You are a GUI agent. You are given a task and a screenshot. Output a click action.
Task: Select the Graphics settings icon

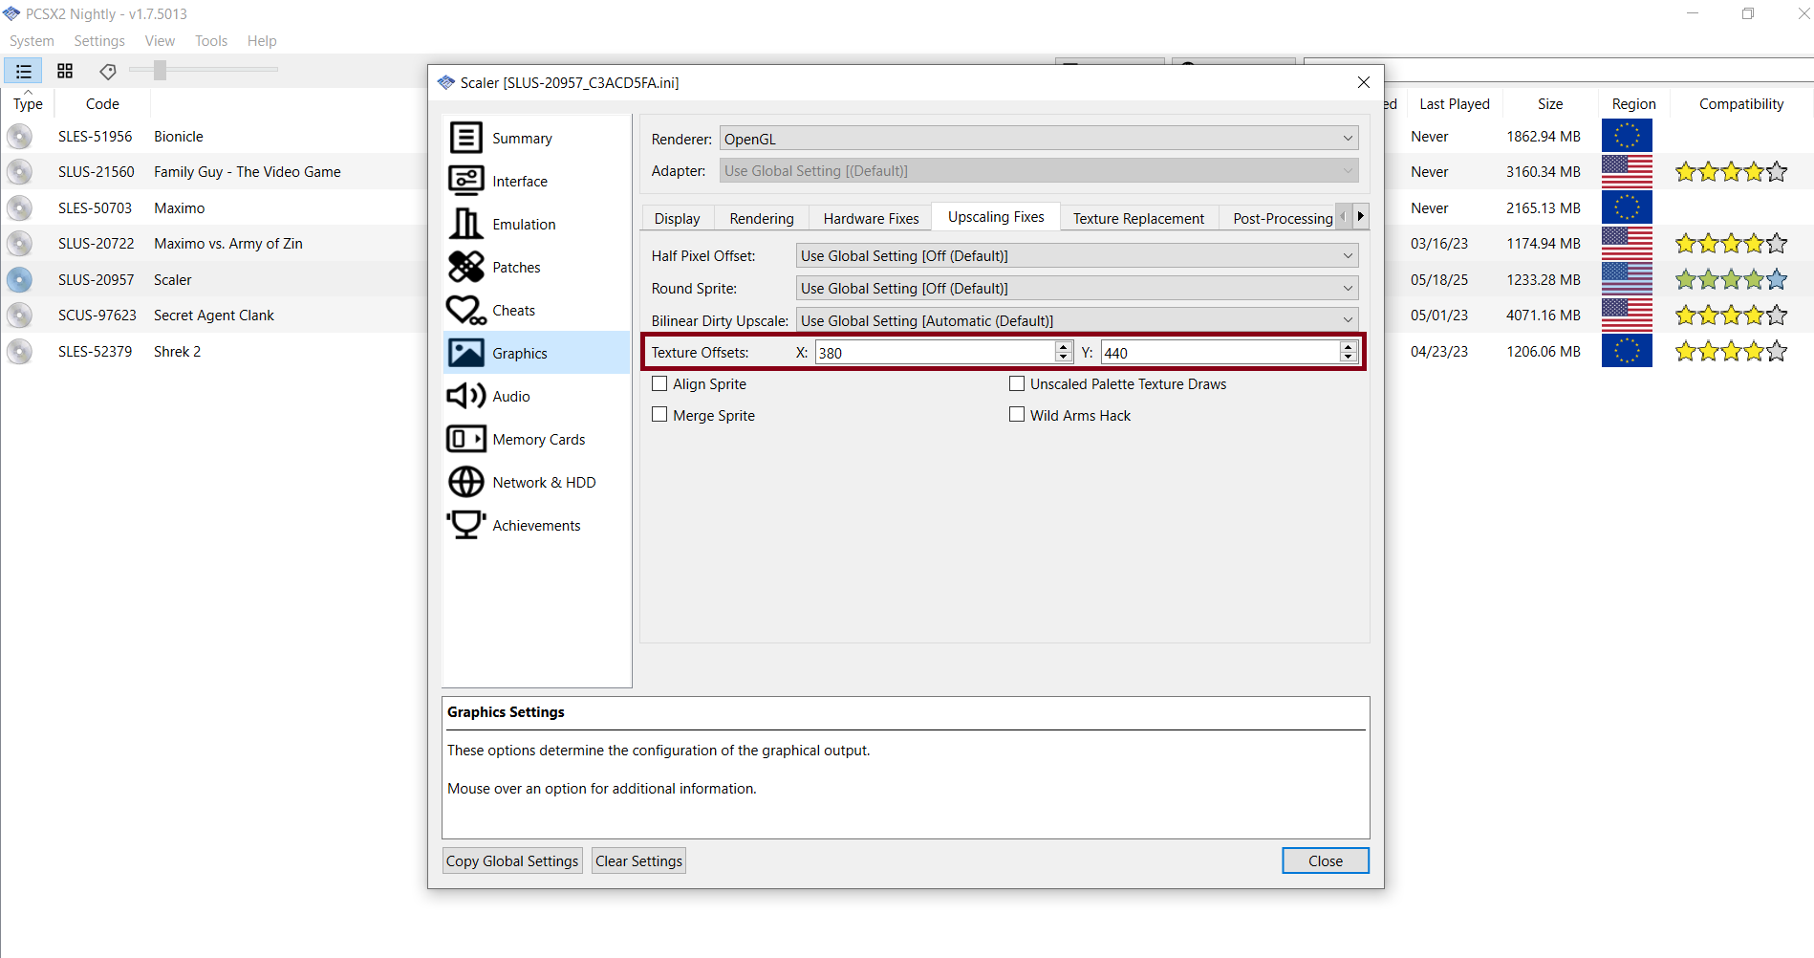tap(465, 353)
